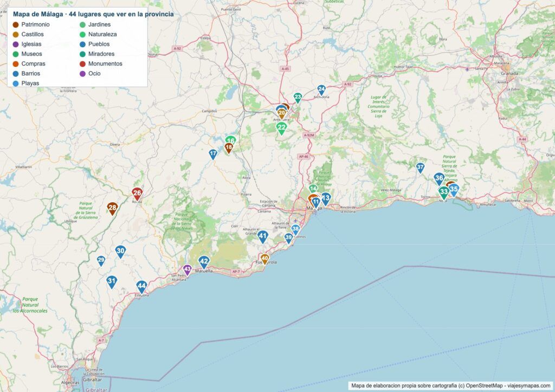Click the Jardines legend label

tap(100, 24)
